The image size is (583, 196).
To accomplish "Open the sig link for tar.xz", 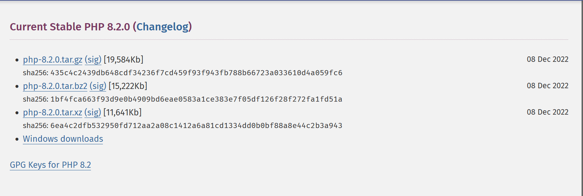I will point(93,112).
